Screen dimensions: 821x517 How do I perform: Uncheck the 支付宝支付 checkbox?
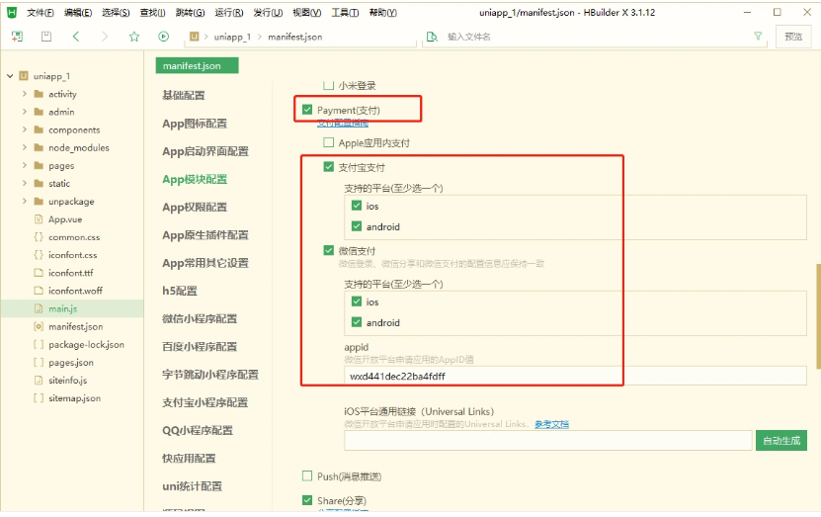pos(329,167)
